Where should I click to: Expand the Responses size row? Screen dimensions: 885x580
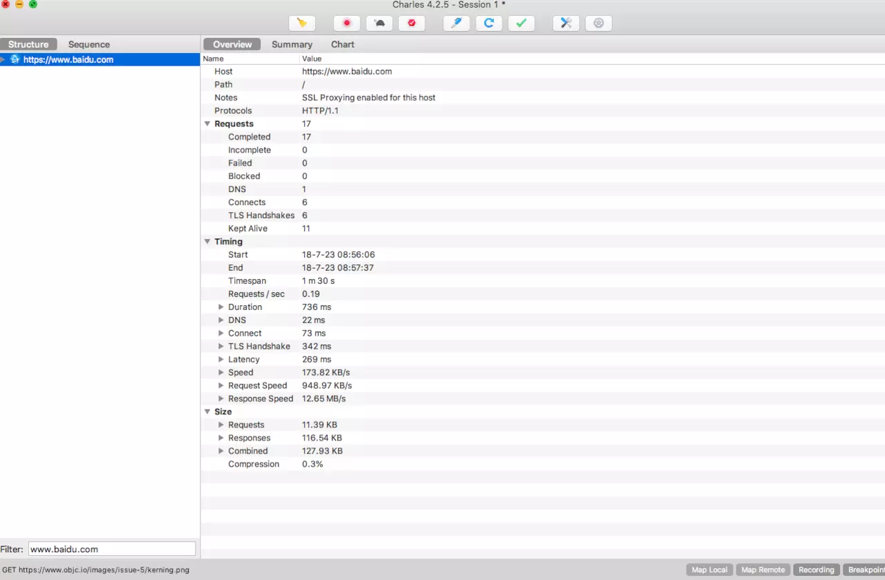(x=221, y=438)
